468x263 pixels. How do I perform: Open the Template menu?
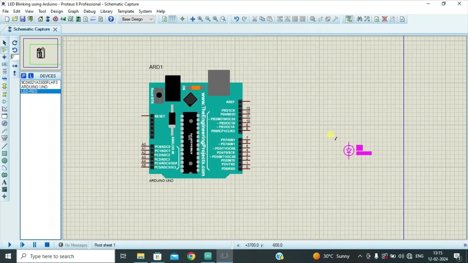pos(126,11)
